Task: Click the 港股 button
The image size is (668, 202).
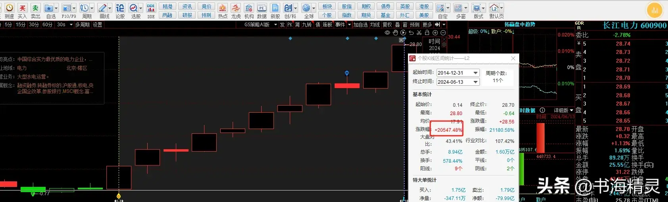Action: click(424, 6)
